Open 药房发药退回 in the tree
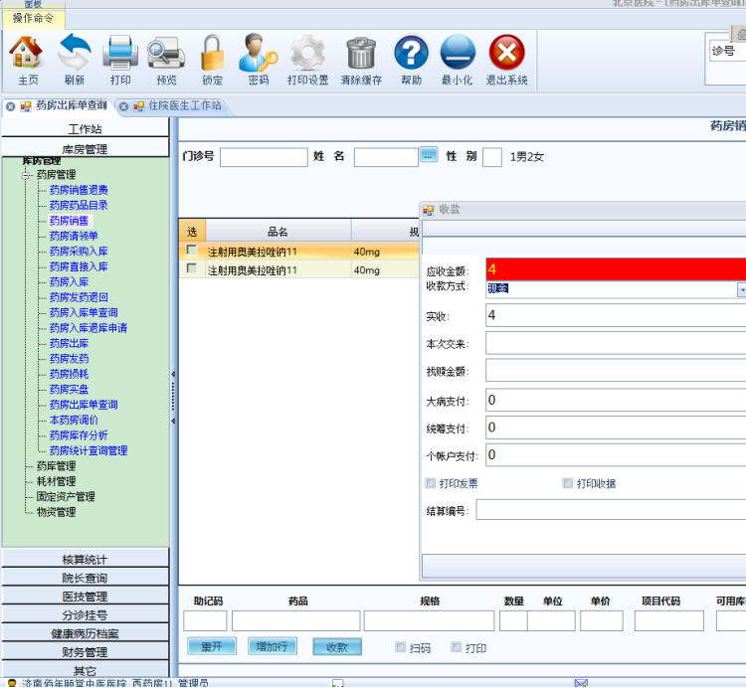The image size is (746, 688). tap(79, 297)
